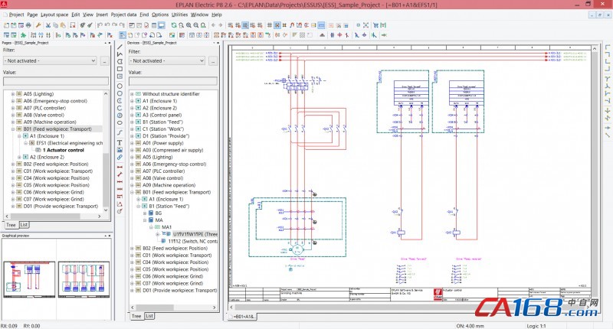Image resolution: width=613 pixels, height=329 pixels.
Task: Click the green puzzle-piece icon
Action: click(23, 35)
